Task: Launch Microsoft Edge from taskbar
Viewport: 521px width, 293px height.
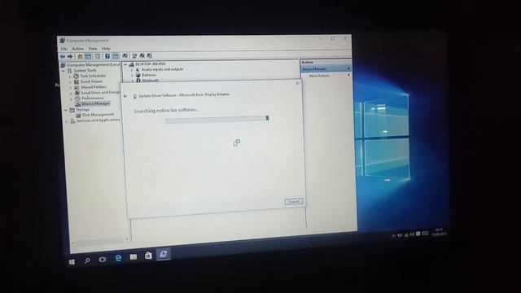Action: 118,258
